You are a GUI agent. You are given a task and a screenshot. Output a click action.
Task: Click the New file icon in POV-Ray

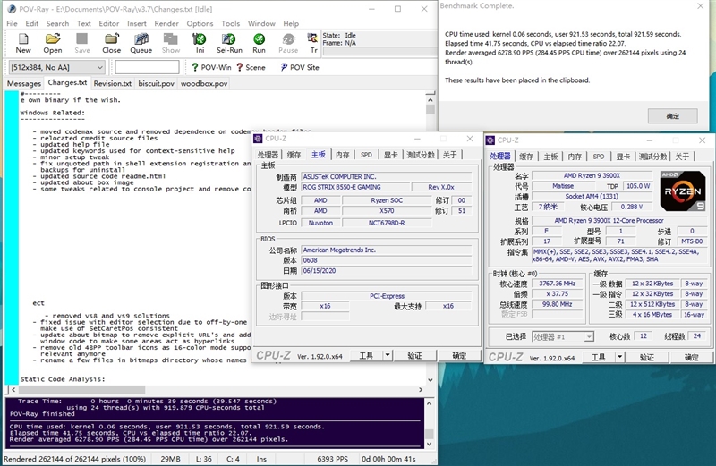click(x=23, y=43)
